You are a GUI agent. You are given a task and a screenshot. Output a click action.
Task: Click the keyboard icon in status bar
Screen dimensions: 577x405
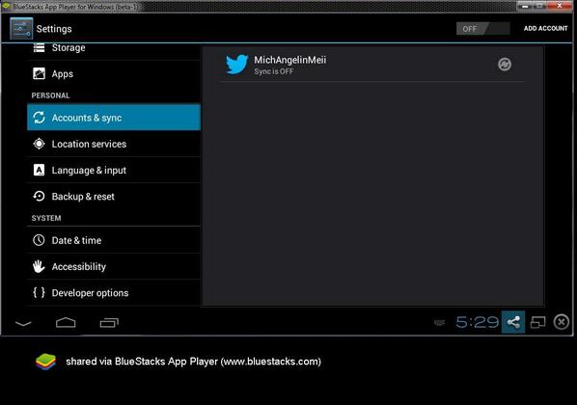coord(439,323)
